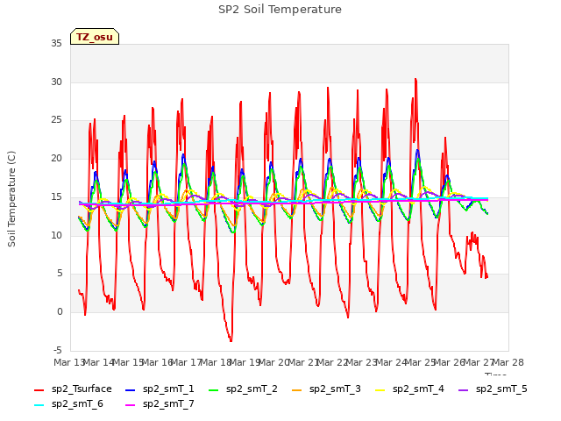Click the cyan sp2_smT_6 legend swatch
561x421 pixels.
pos(39,405)
